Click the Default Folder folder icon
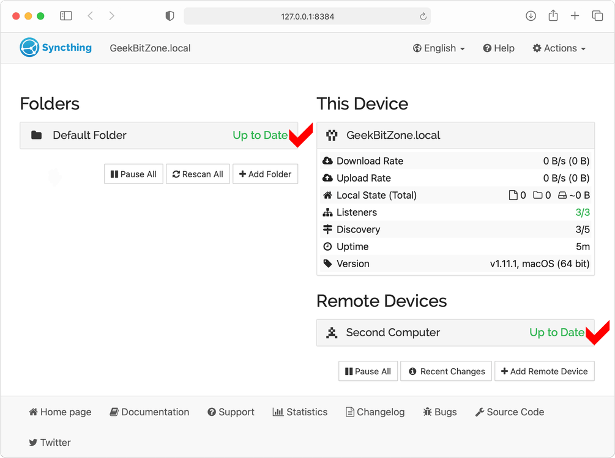 [x=37, y=135]
